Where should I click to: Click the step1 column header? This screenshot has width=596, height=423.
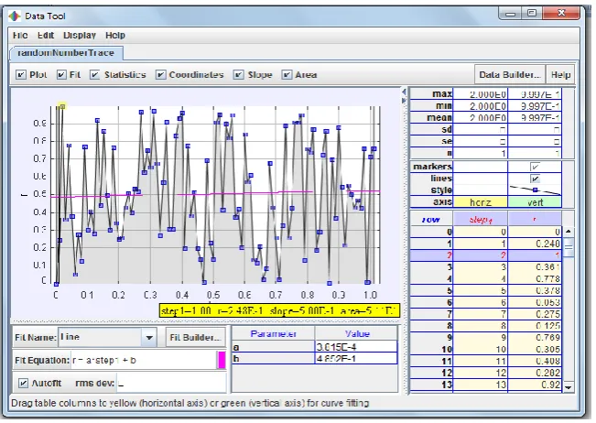(x=481, y=219)
